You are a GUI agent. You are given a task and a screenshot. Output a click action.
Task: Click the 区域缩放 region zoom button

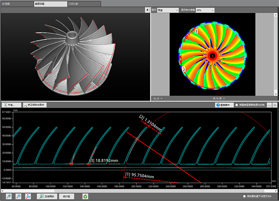tap(47, 196)
